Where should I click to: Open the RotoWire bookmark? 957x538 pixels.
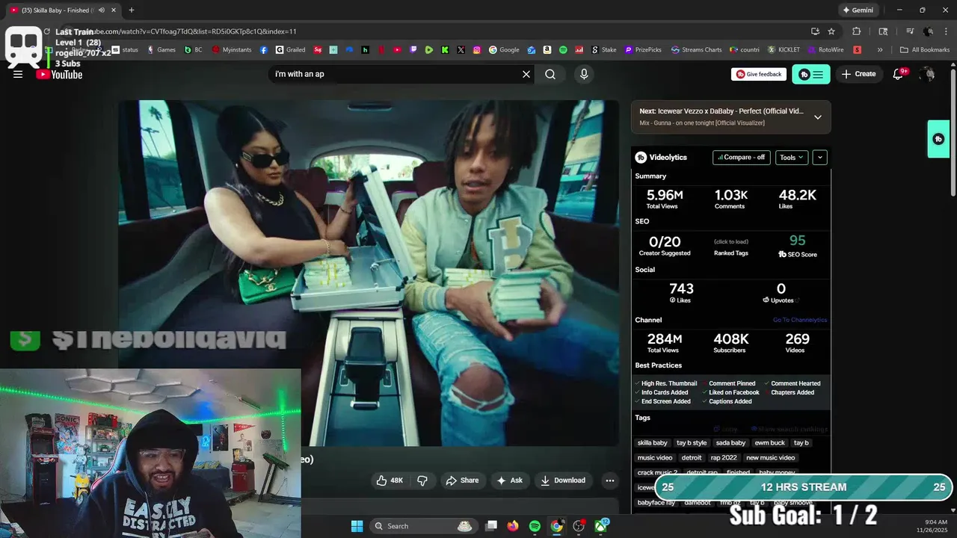[825, 50]
